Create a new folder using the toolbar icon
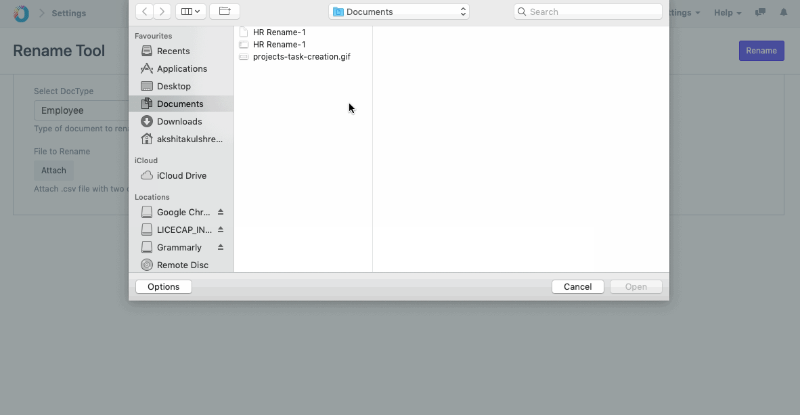Viewport: 800px width, 415px height. [x=225, y=12]
